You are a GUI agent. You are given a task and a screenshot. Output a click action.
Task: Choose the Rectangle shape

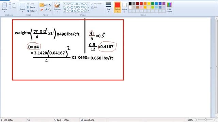click(x=75, y=4)
